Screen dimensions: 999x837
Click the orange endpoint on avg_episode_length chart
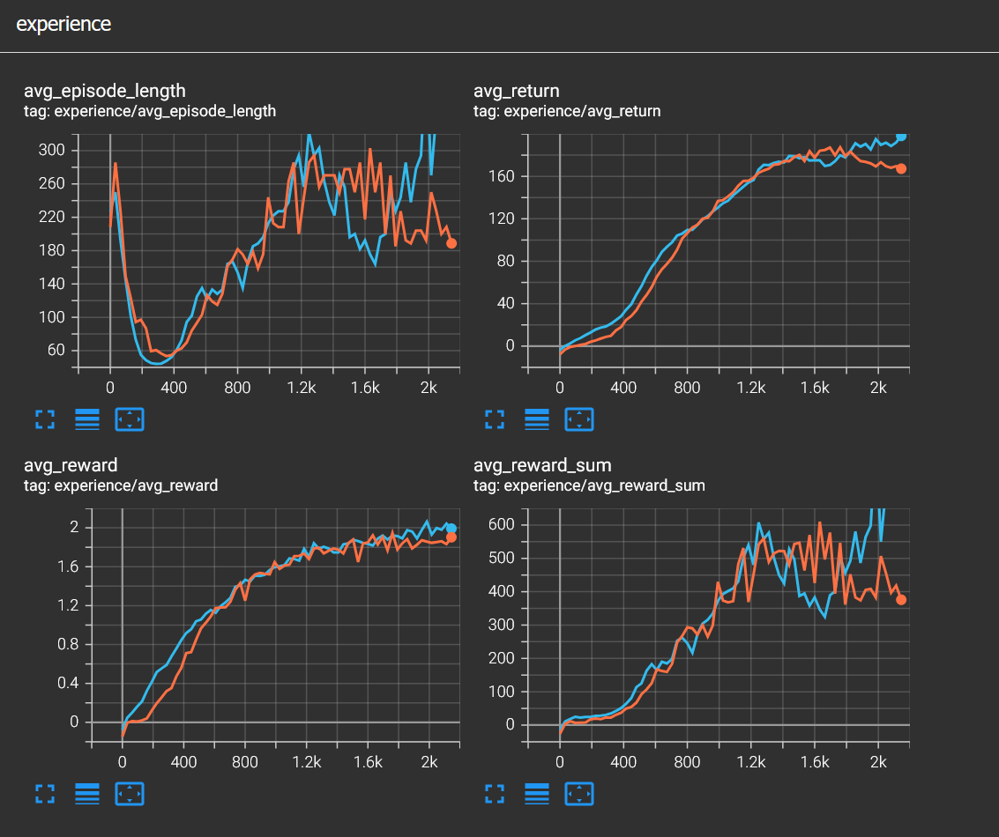point(451,243)
